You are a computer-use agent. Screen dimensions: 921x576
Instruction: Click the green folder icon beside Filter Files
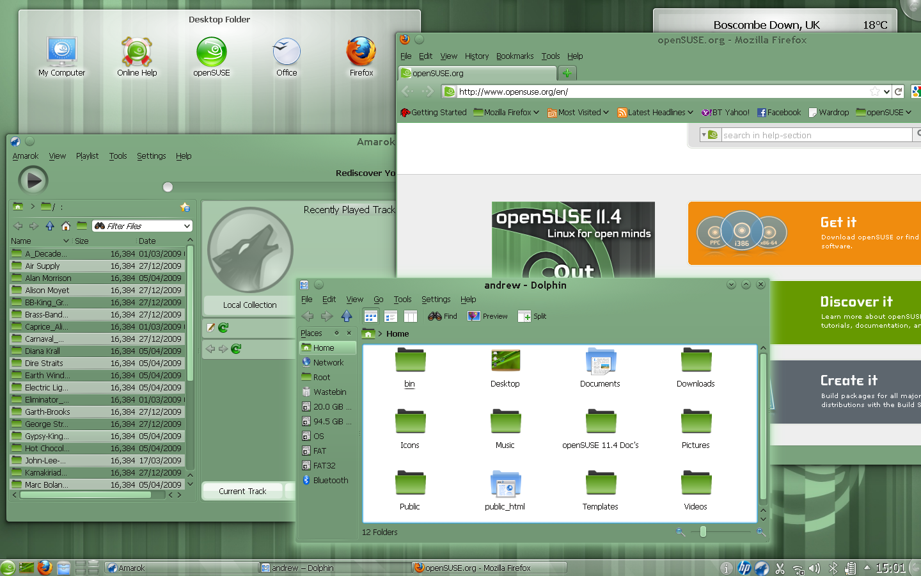[82, 225]
